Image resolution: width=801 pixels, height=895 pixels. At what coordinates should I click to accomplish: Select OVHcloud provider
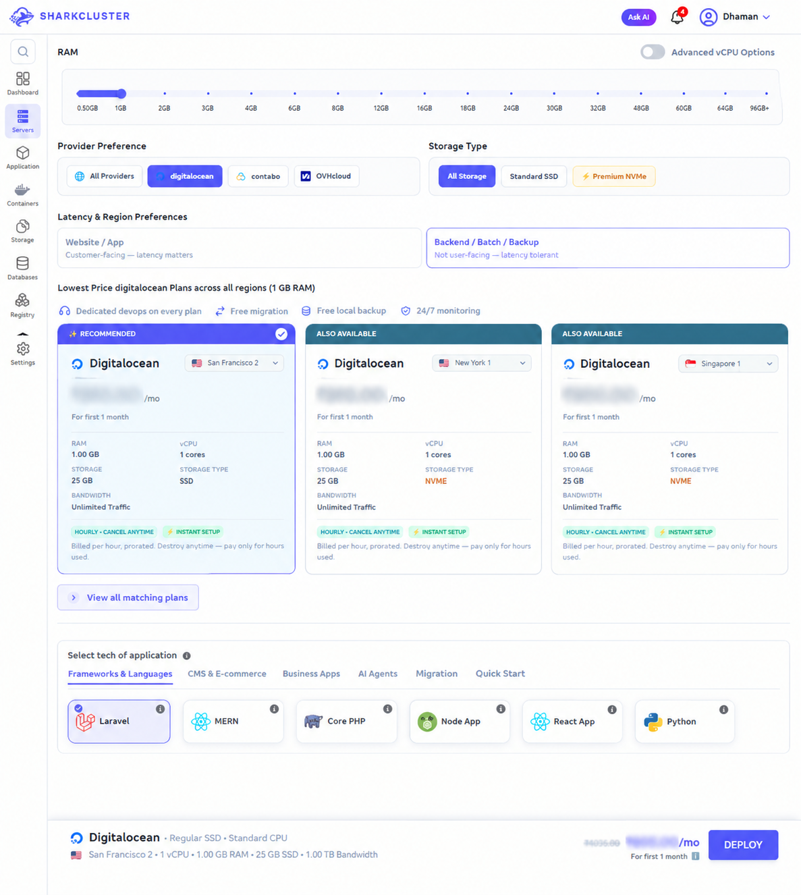[327, 176]
